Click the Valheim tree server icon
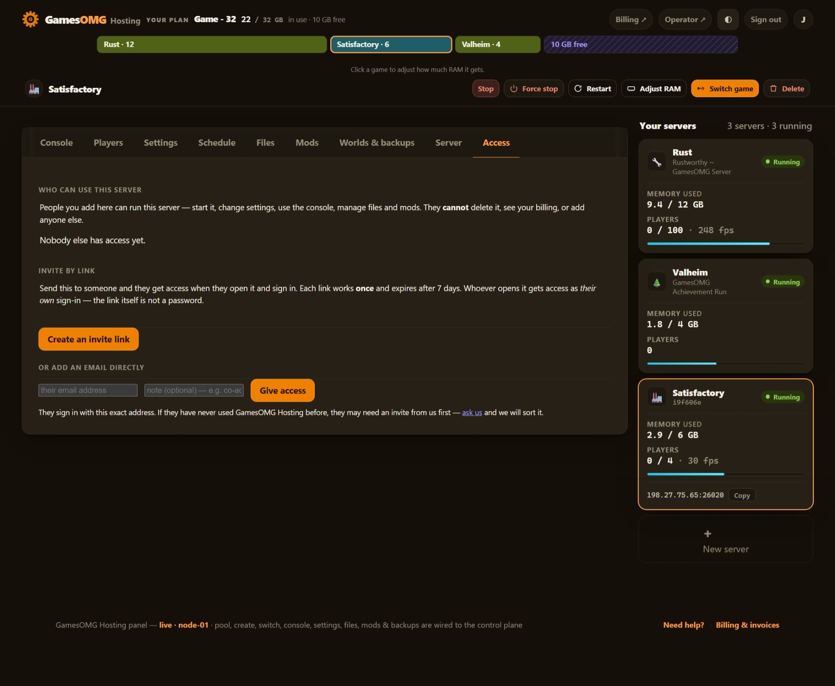Image resolution: width=835 pixels, height=686 pixels. [x=657, y=282]
